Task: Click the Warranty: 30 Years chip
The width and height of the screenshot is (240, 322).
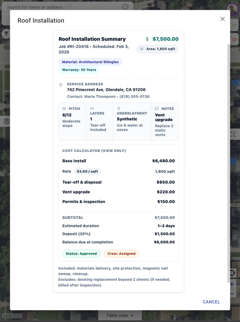Action: pyautogui.click(x=79, y=70)
